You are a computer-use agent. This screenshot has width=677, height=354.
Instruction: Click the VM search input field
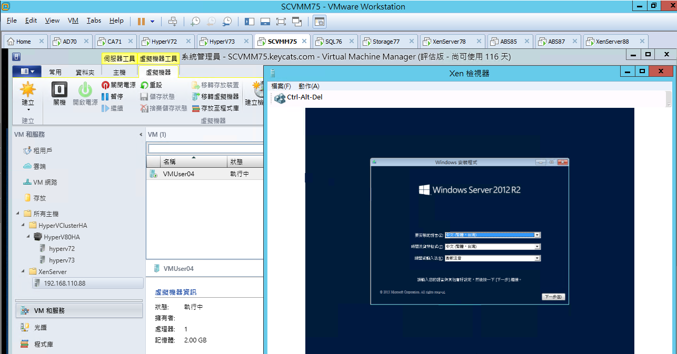click(206, 149)
